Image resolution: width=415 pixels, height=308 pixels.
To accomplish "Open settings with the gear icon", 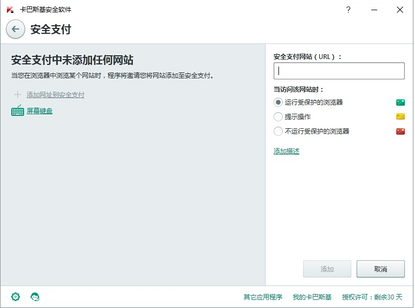I will (16, 297).
